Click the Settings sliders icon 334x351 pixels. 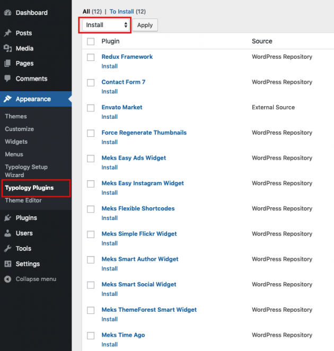tap(7, 264)
